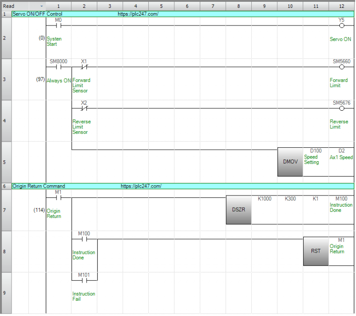356x316 pixels.
Task: Click the SM5660 Forward Limit coil
Action: (342, 67)
